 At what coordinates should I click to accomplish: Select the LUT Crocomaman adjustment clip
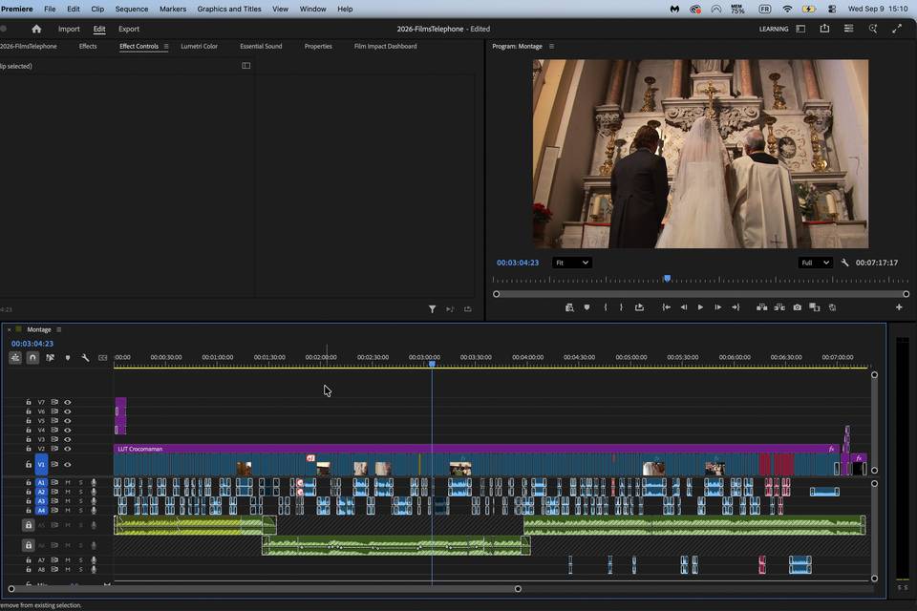coord(476,449)
